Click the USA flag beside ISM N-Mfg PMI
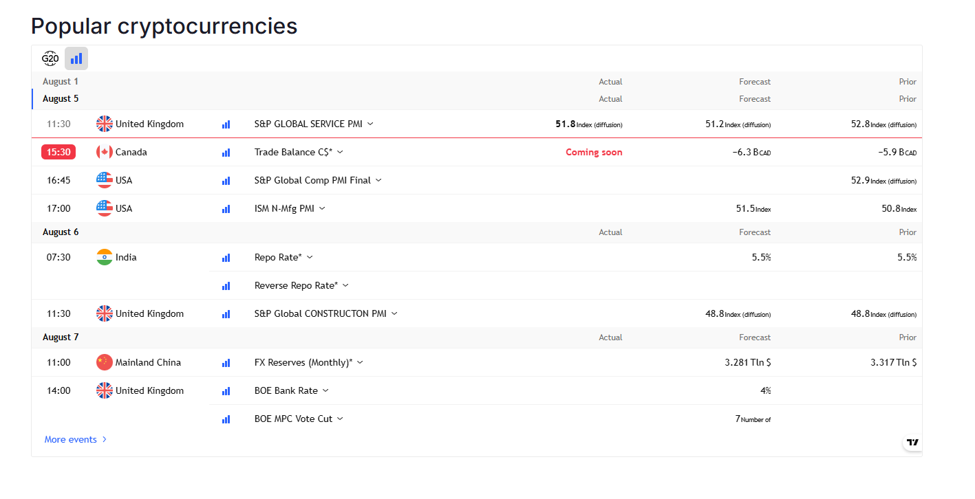Screen dimensions: 975x499 [105, 208]
